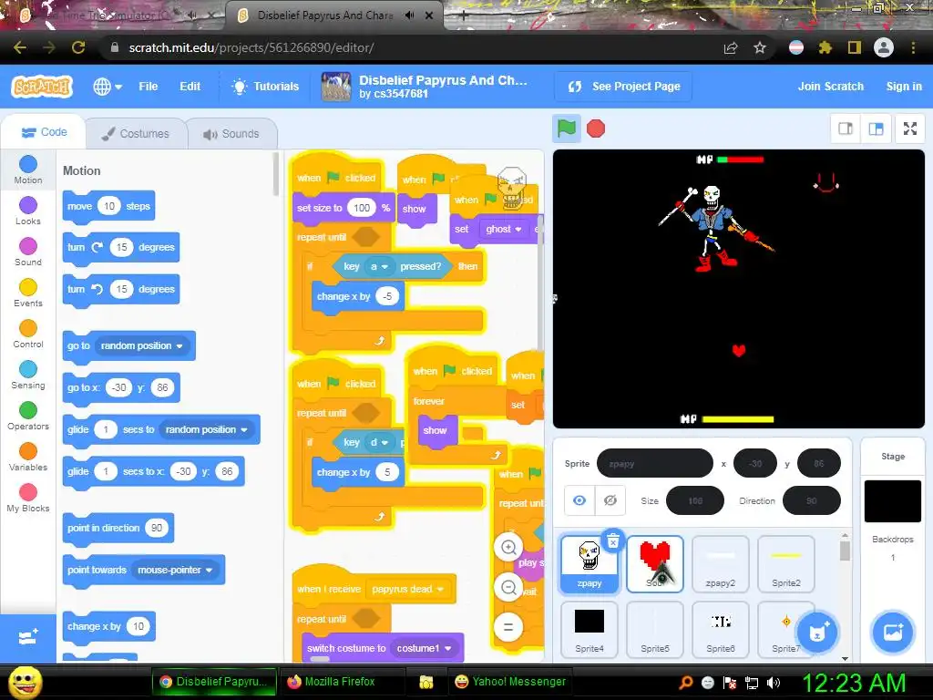Select the Stage backdrop thumbnail
The width and height of the screenshot is (933, 700).
[893, 501]
